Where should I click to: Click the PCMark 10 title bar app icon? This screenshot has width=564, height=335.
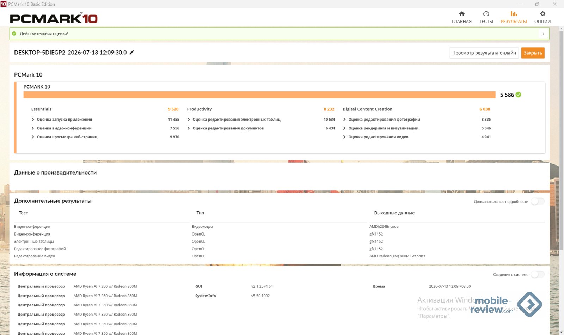(x=4, y=4)
